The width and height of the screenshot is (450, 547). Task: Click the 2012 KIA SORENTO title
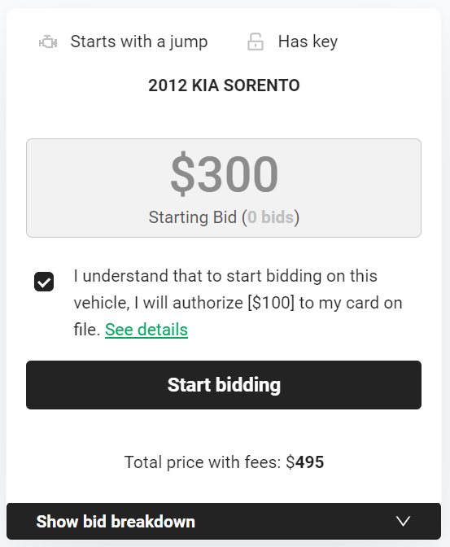tap(224, 85)
